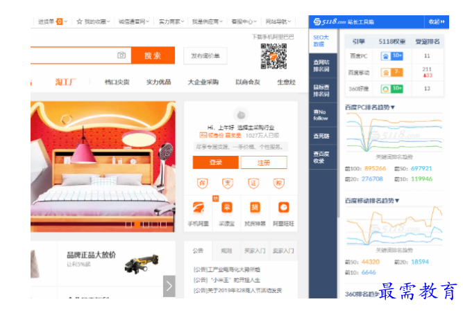The height and width of the screenshot is (313, 463).
Task: Select the 生意经 navigation item
Action: click(287, 82)
